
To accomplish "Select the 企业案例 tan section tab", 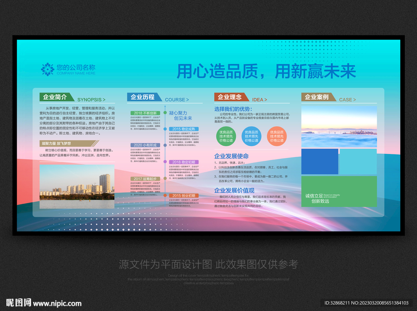I will pos(318,97).
